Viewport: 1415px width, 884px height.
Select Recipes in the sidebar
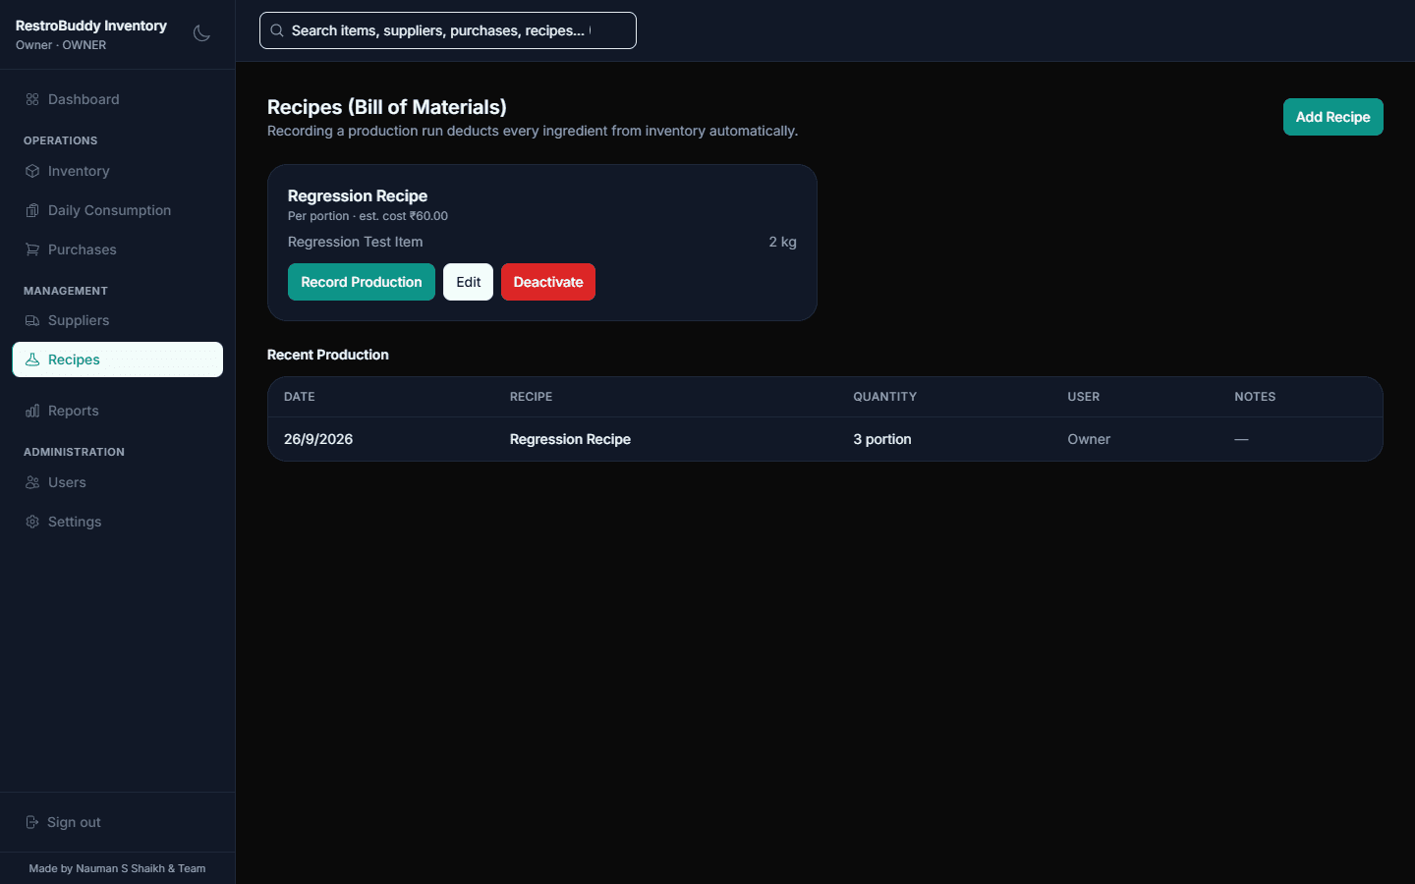point(118,359)
